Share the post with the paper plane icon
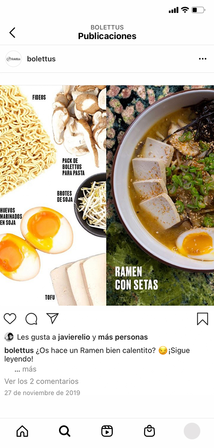This screenshot has height=448, width=214. coord(53,318)
